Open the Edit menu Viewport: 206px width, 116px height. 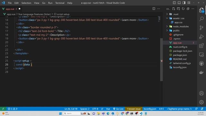pos(16,3)
